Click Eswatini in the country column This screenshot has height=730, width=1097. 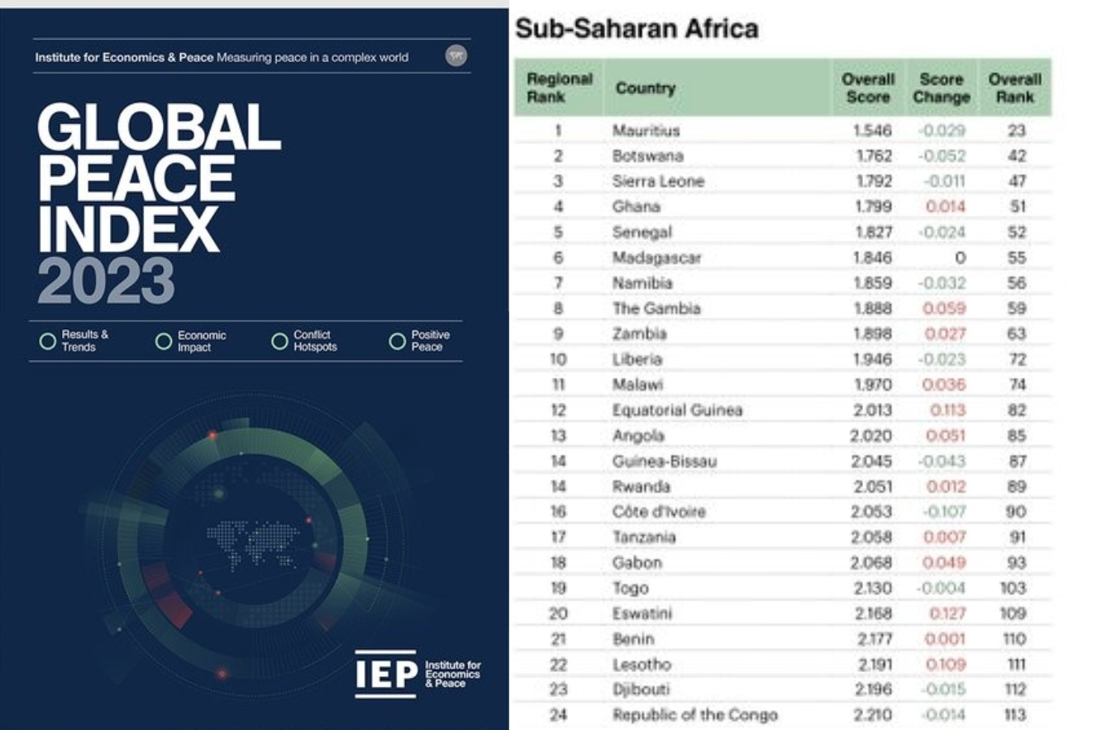(x=642, y=614)
